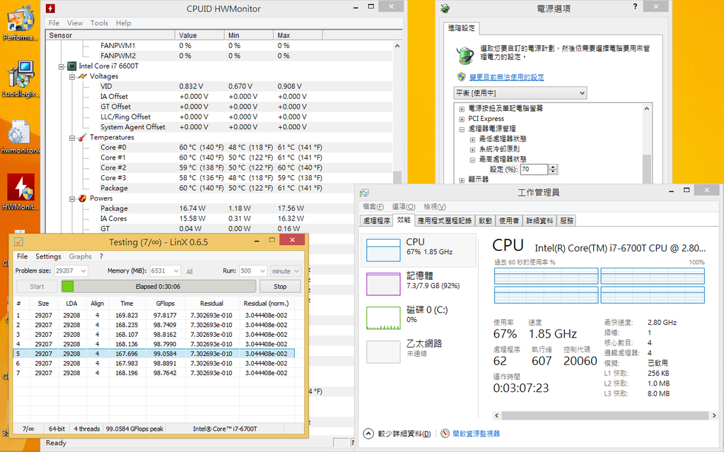This screenshot has height=452, width=724.
Task: Click the Sensor column header in HWMonitor
Action: pos(110,35)
